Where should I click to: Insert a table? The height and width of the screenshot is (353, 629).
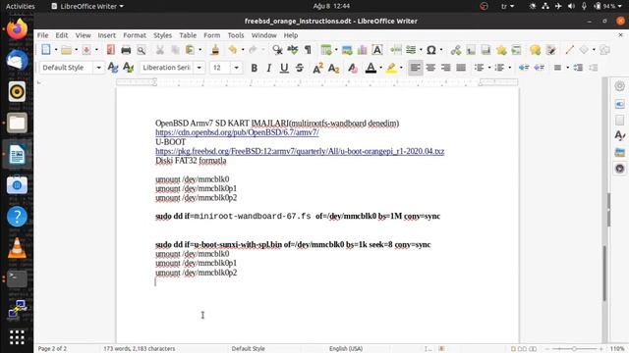coord(326,50)
